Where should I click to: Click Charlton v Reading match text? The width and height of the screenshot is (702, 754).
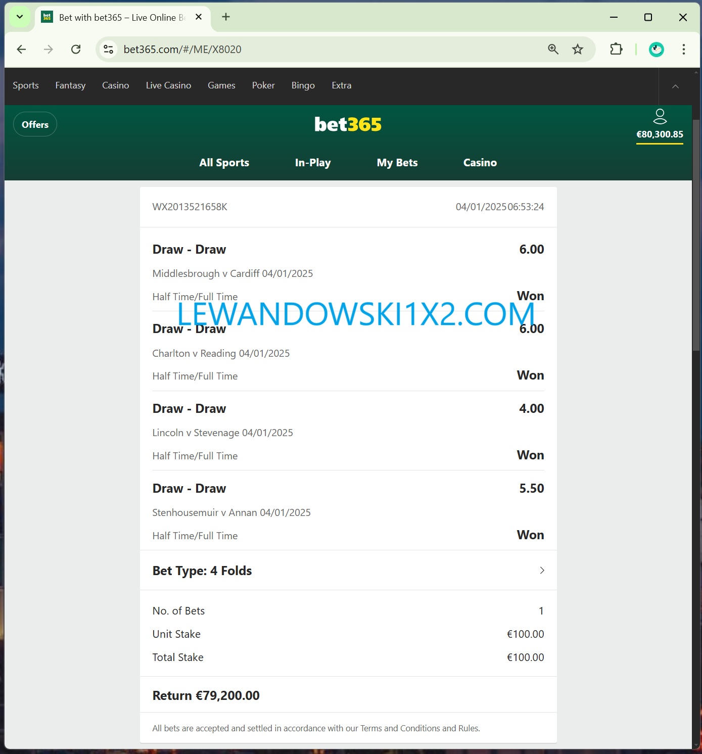point(221,353)
